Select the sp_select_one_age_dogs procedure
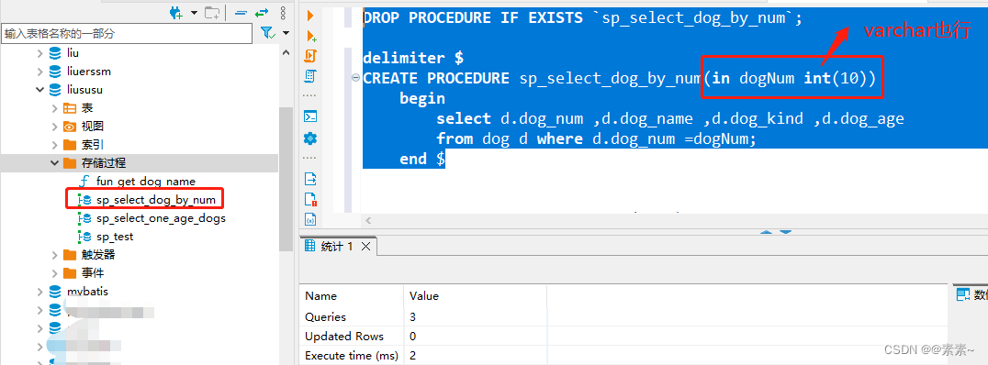Image resolution: width=988 pixels, height=365 pixels. [x=161, y=218]
